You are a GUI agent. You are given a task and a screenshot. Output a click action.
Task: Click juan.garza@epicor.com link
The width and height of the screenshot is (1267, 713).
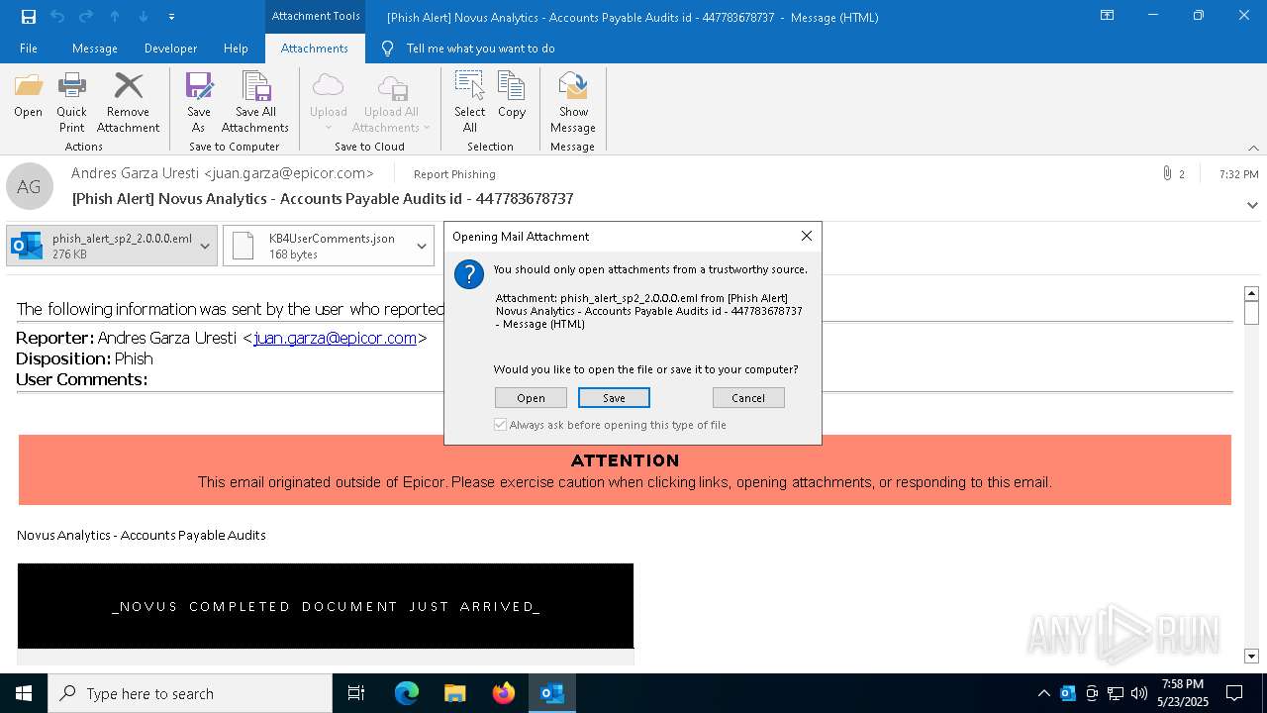[x=335, y=338]
